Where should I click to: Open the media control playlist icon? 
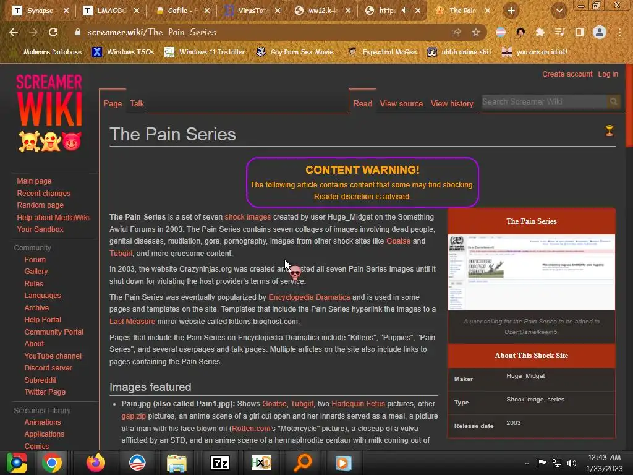tap(559, 32)
